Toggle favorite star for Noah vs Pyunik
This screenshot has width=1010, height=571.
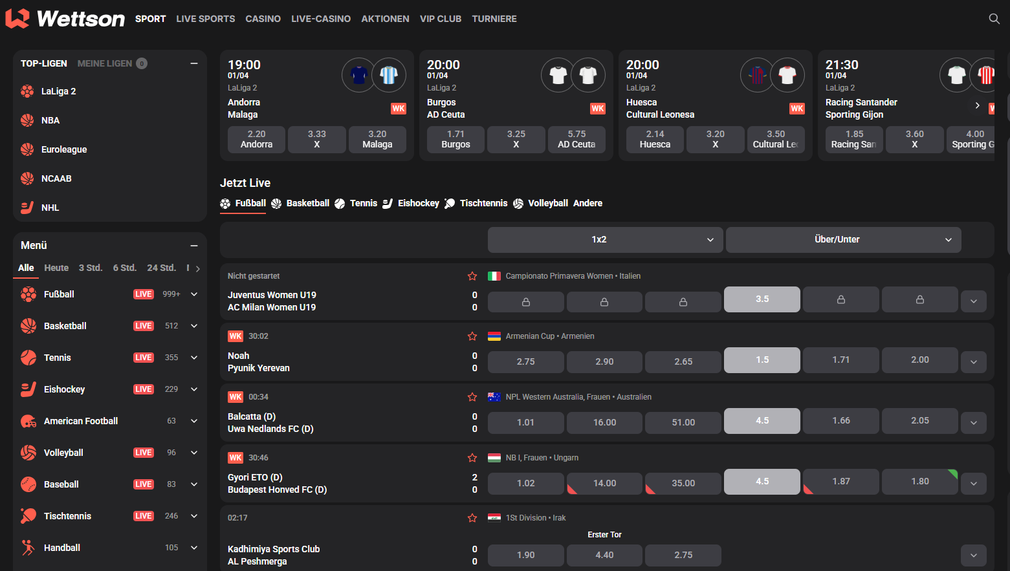pyautogui.click(x=472, y=336)
